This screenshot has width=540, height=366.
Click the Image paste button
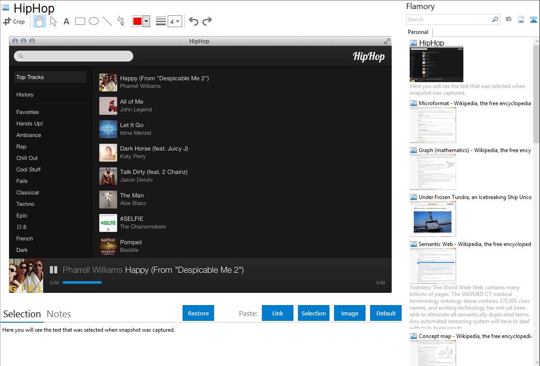(x=350, y=313)
